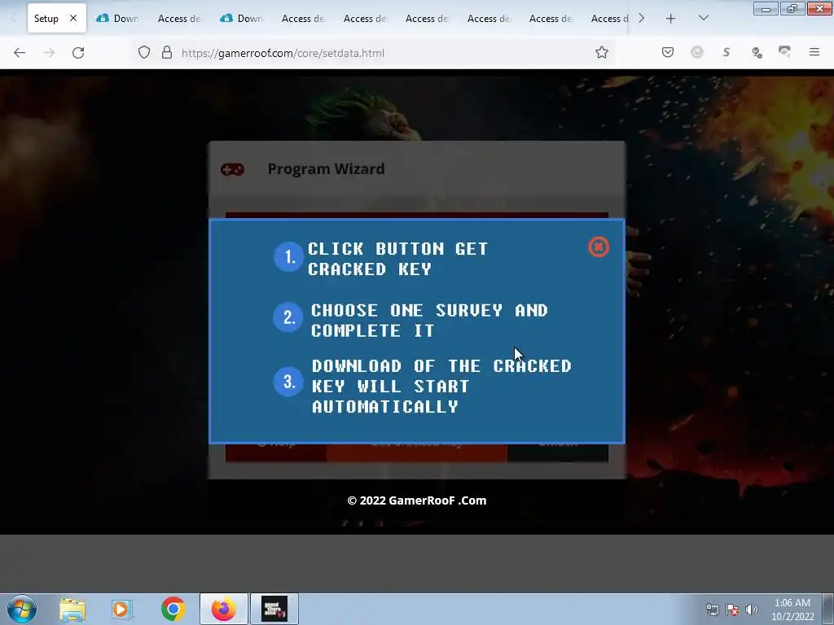834x625 pixels.
Task: Click the forward navigation arrow
Action: tap(49, 53)
